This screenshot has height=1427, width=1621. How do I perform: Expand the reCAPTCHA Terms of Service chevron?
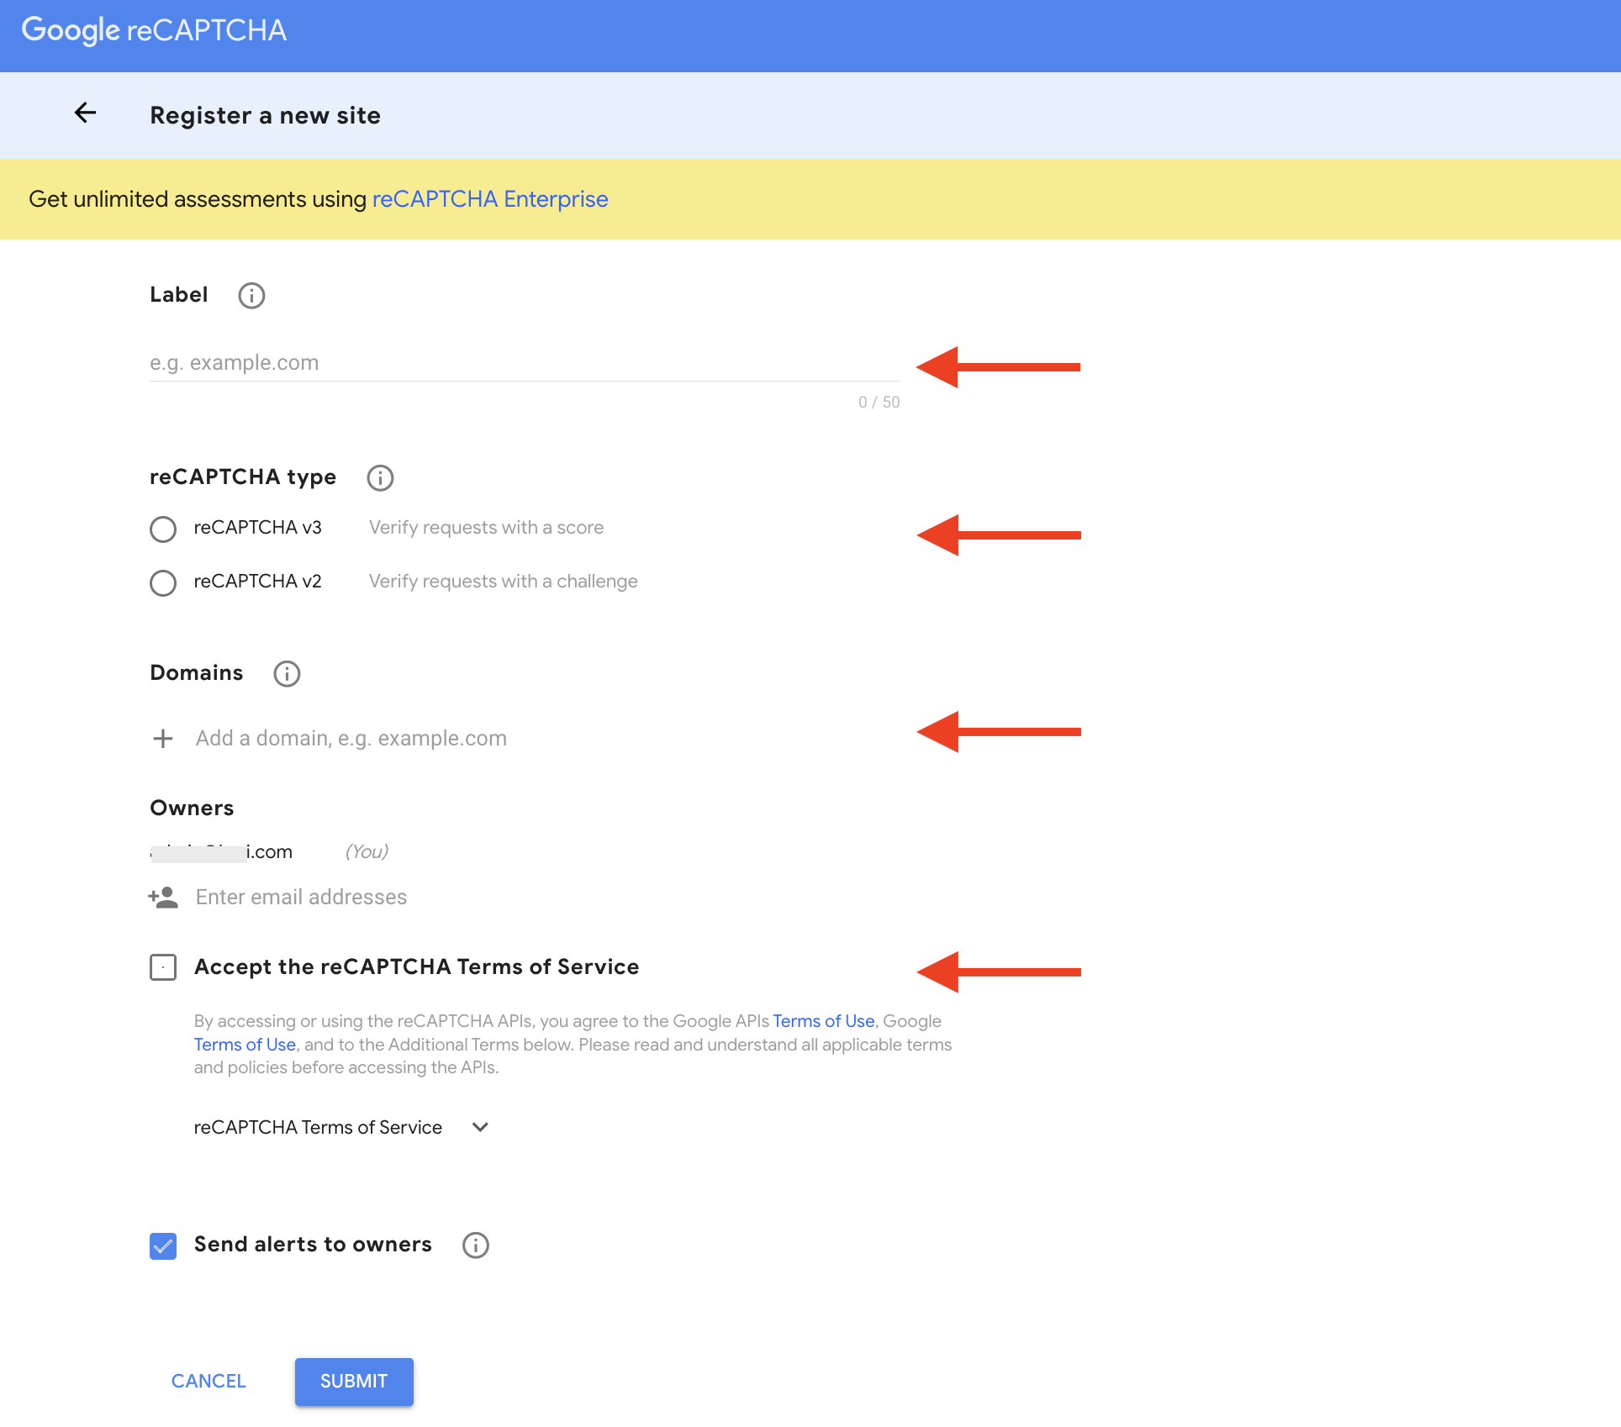point(480,1128)
